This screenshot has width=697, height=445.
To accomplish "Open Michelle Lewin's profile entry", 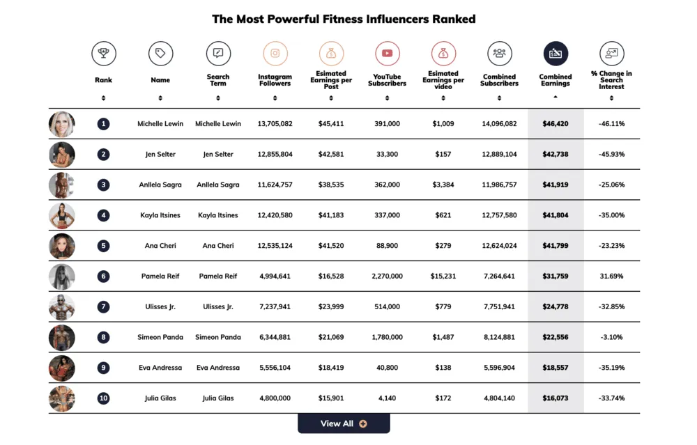I will click(160, 123).
